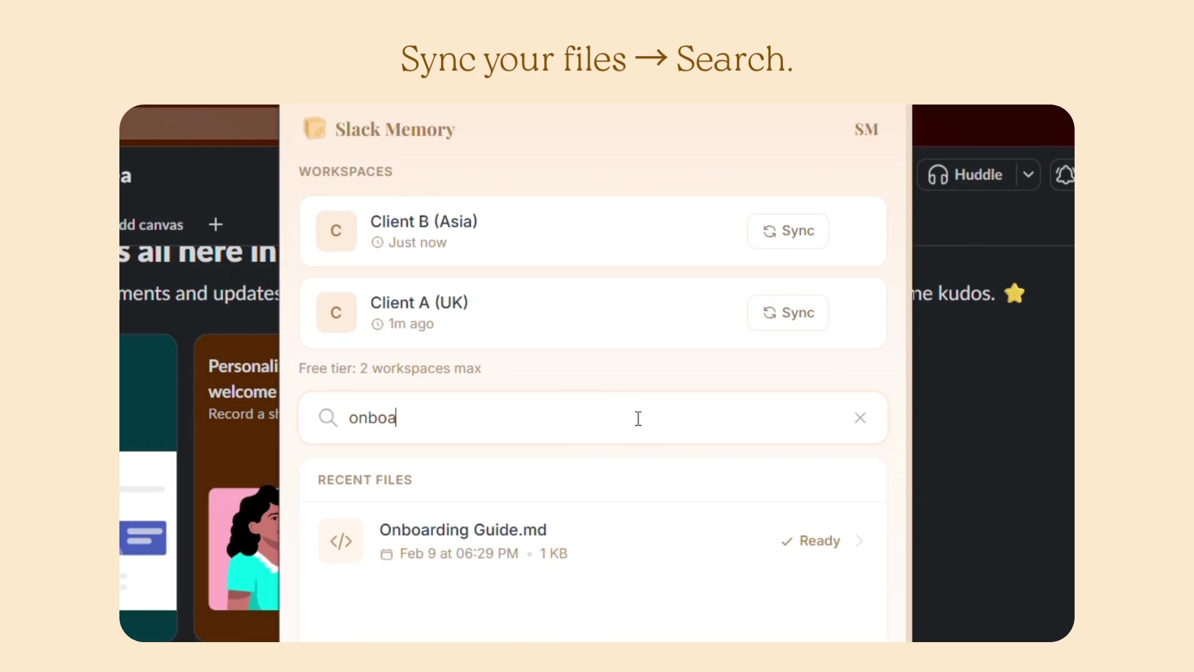Click the code file icon for Onboarding Guide

tap(341, 541)
